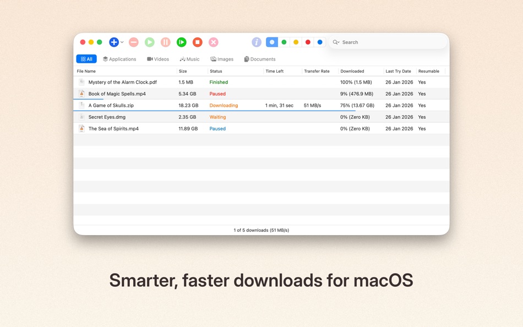
Task: Open the Videos filter tab
Action: [158, 59]
